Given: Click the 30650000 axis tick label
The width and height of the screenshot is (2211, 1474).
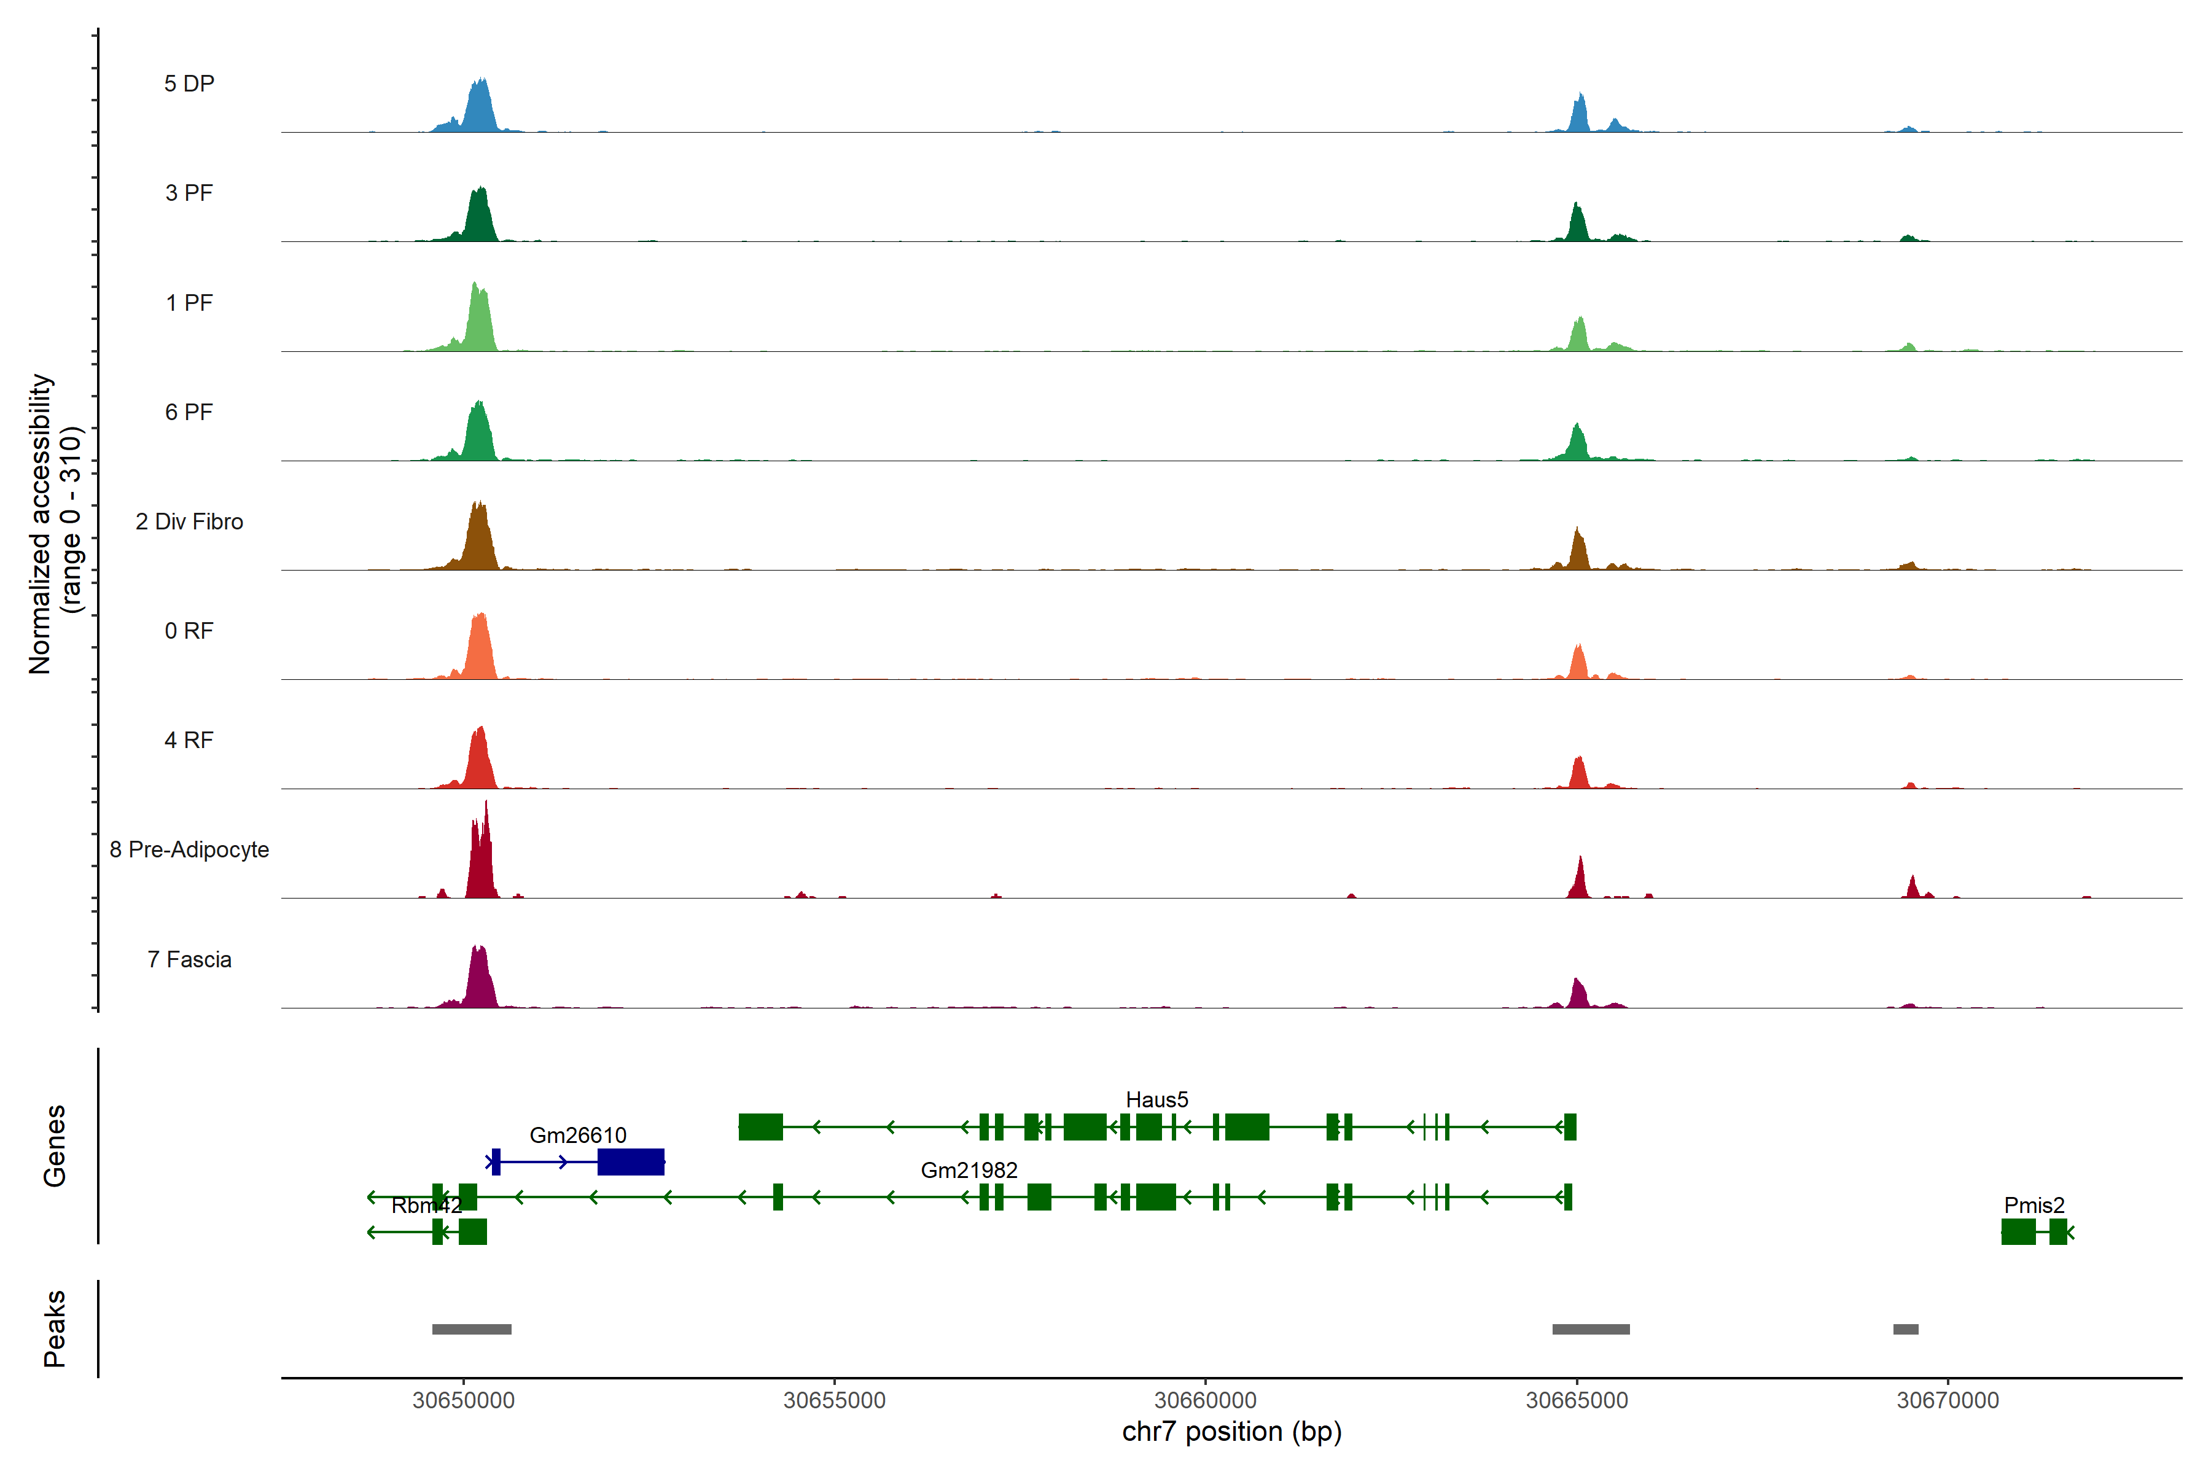Looking at the screenshot, I should click(x=464, y=1401).
